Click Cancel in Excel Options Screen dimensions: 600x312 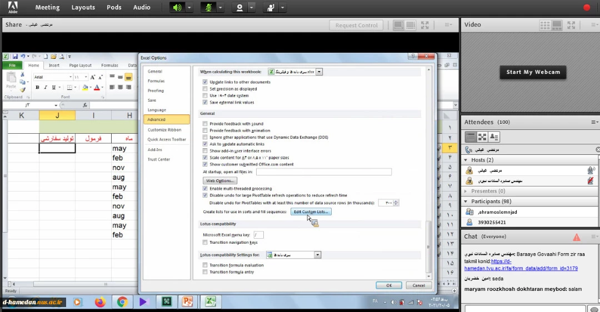pos(418,285)
